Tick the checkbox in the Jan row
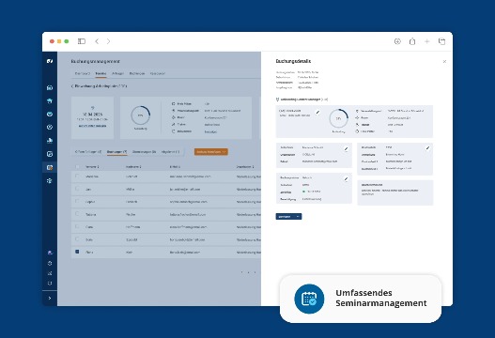The width and height of the screenshot is (495, 338). coord(77,189)
